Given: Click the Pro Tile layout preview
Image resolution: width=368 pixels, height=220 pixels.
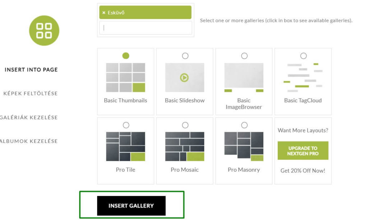Looking at the screenshot, I should coord(125,147).
